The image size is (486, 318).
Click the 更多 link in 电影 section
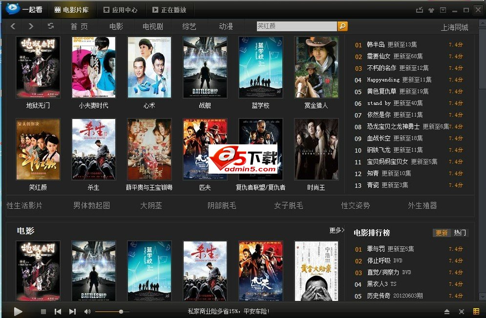[337, 230]
